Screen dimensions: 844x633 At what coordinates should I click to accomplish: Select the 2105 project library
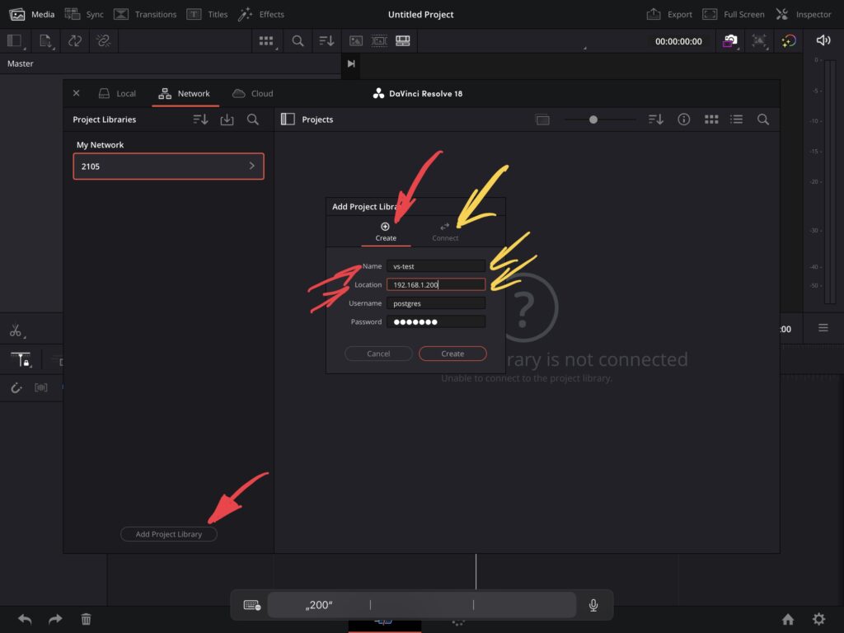pyautogui.click(x=168, y=166)
